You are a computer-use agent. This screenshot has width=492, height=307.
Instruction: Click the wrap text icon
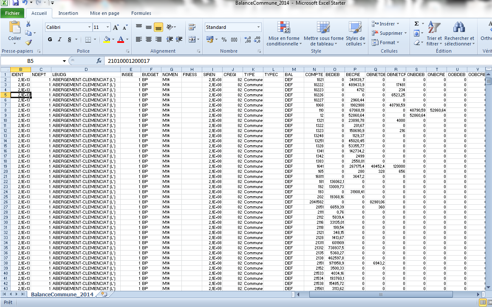[x=192, y=27]
